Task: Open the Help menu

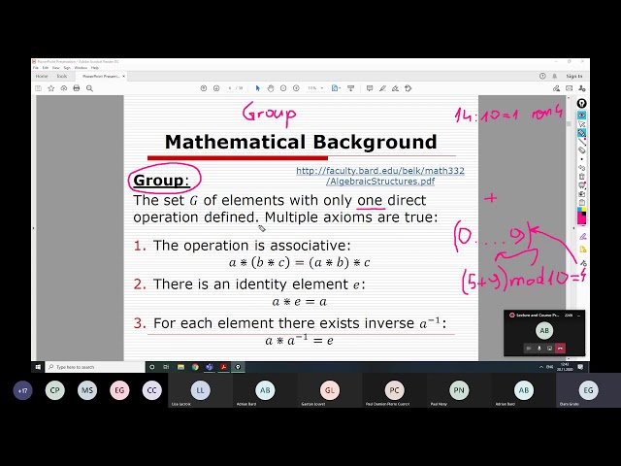Action: [95, 68]
